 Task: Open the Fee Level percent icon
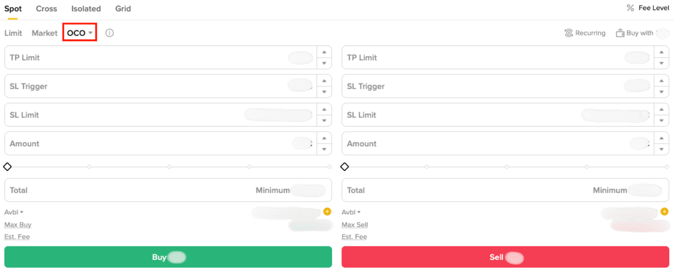point(630,8)
